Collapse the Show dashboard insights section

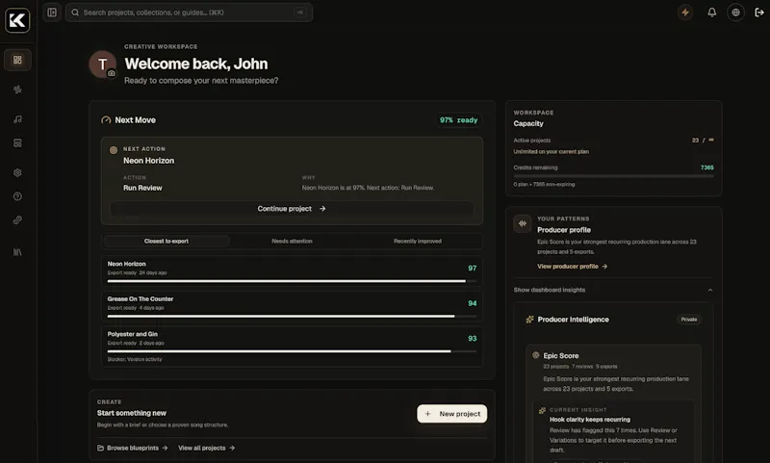click(613, 290)
